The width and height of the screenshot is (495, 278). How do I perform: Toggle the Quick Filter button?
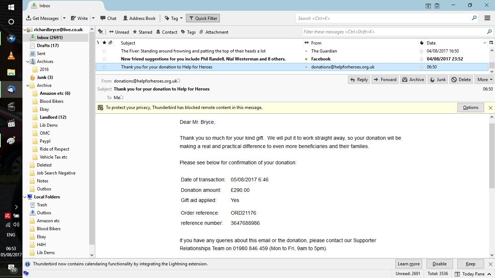pyautogui.click(x=203, y=18)
